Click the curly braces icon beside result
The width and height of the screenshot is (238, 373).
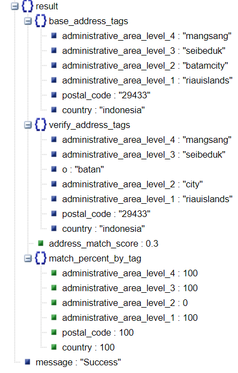point(27,7)
